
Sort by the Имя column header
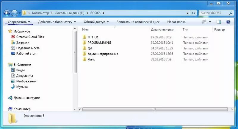[85, 29]
